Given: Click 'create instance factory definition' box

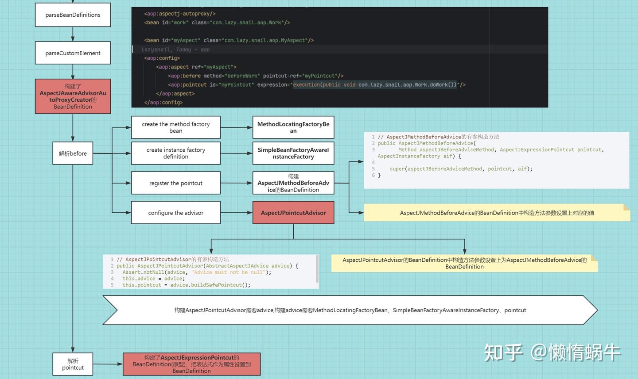Looking at the screenshot, I should click(x=176, y=153).
